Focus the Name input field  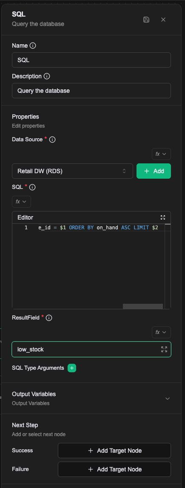(x=91, y=60)
